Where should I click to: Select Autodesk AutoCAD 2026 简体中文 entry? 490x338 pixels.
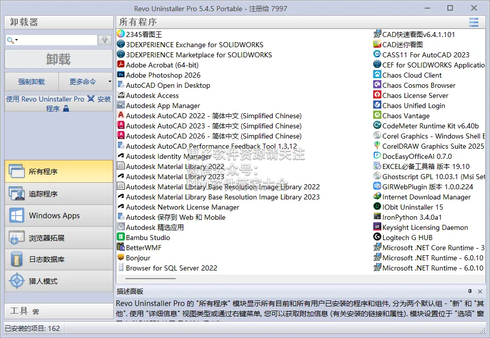pyautogui.click(x=210, y=136)
